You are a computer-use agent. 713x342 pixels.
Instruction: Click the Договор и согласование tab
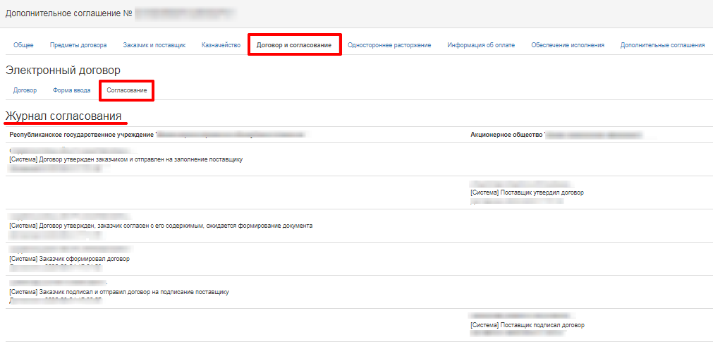coord(293,45)
